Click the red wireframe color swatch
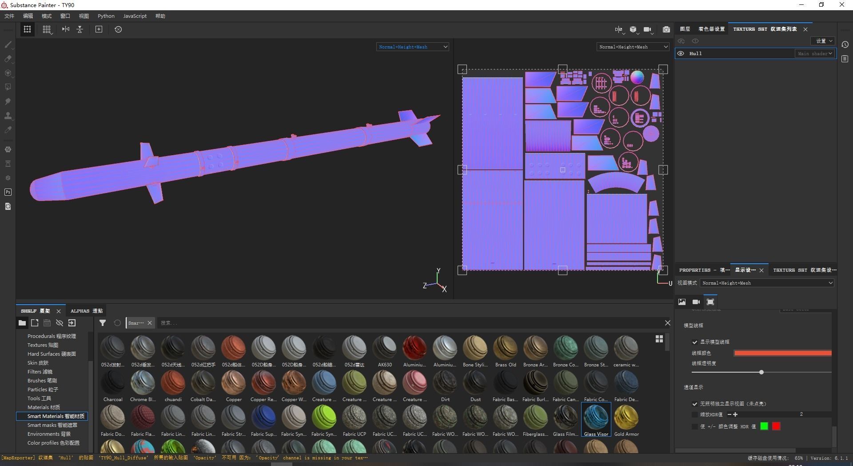 click(x=782, y=353)
